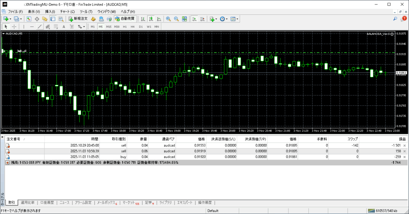This screenshot has height=214, width=409.
Task: Toggle the 自動売買 auto trading button
Action: coord(125,19)
